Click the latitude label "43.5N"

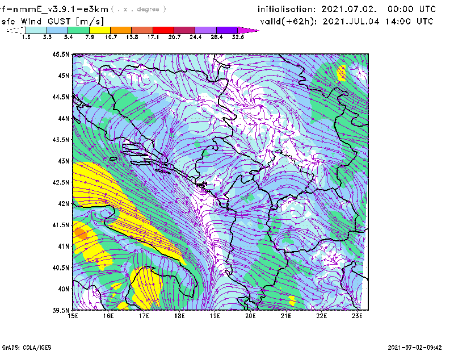point(61,139)
